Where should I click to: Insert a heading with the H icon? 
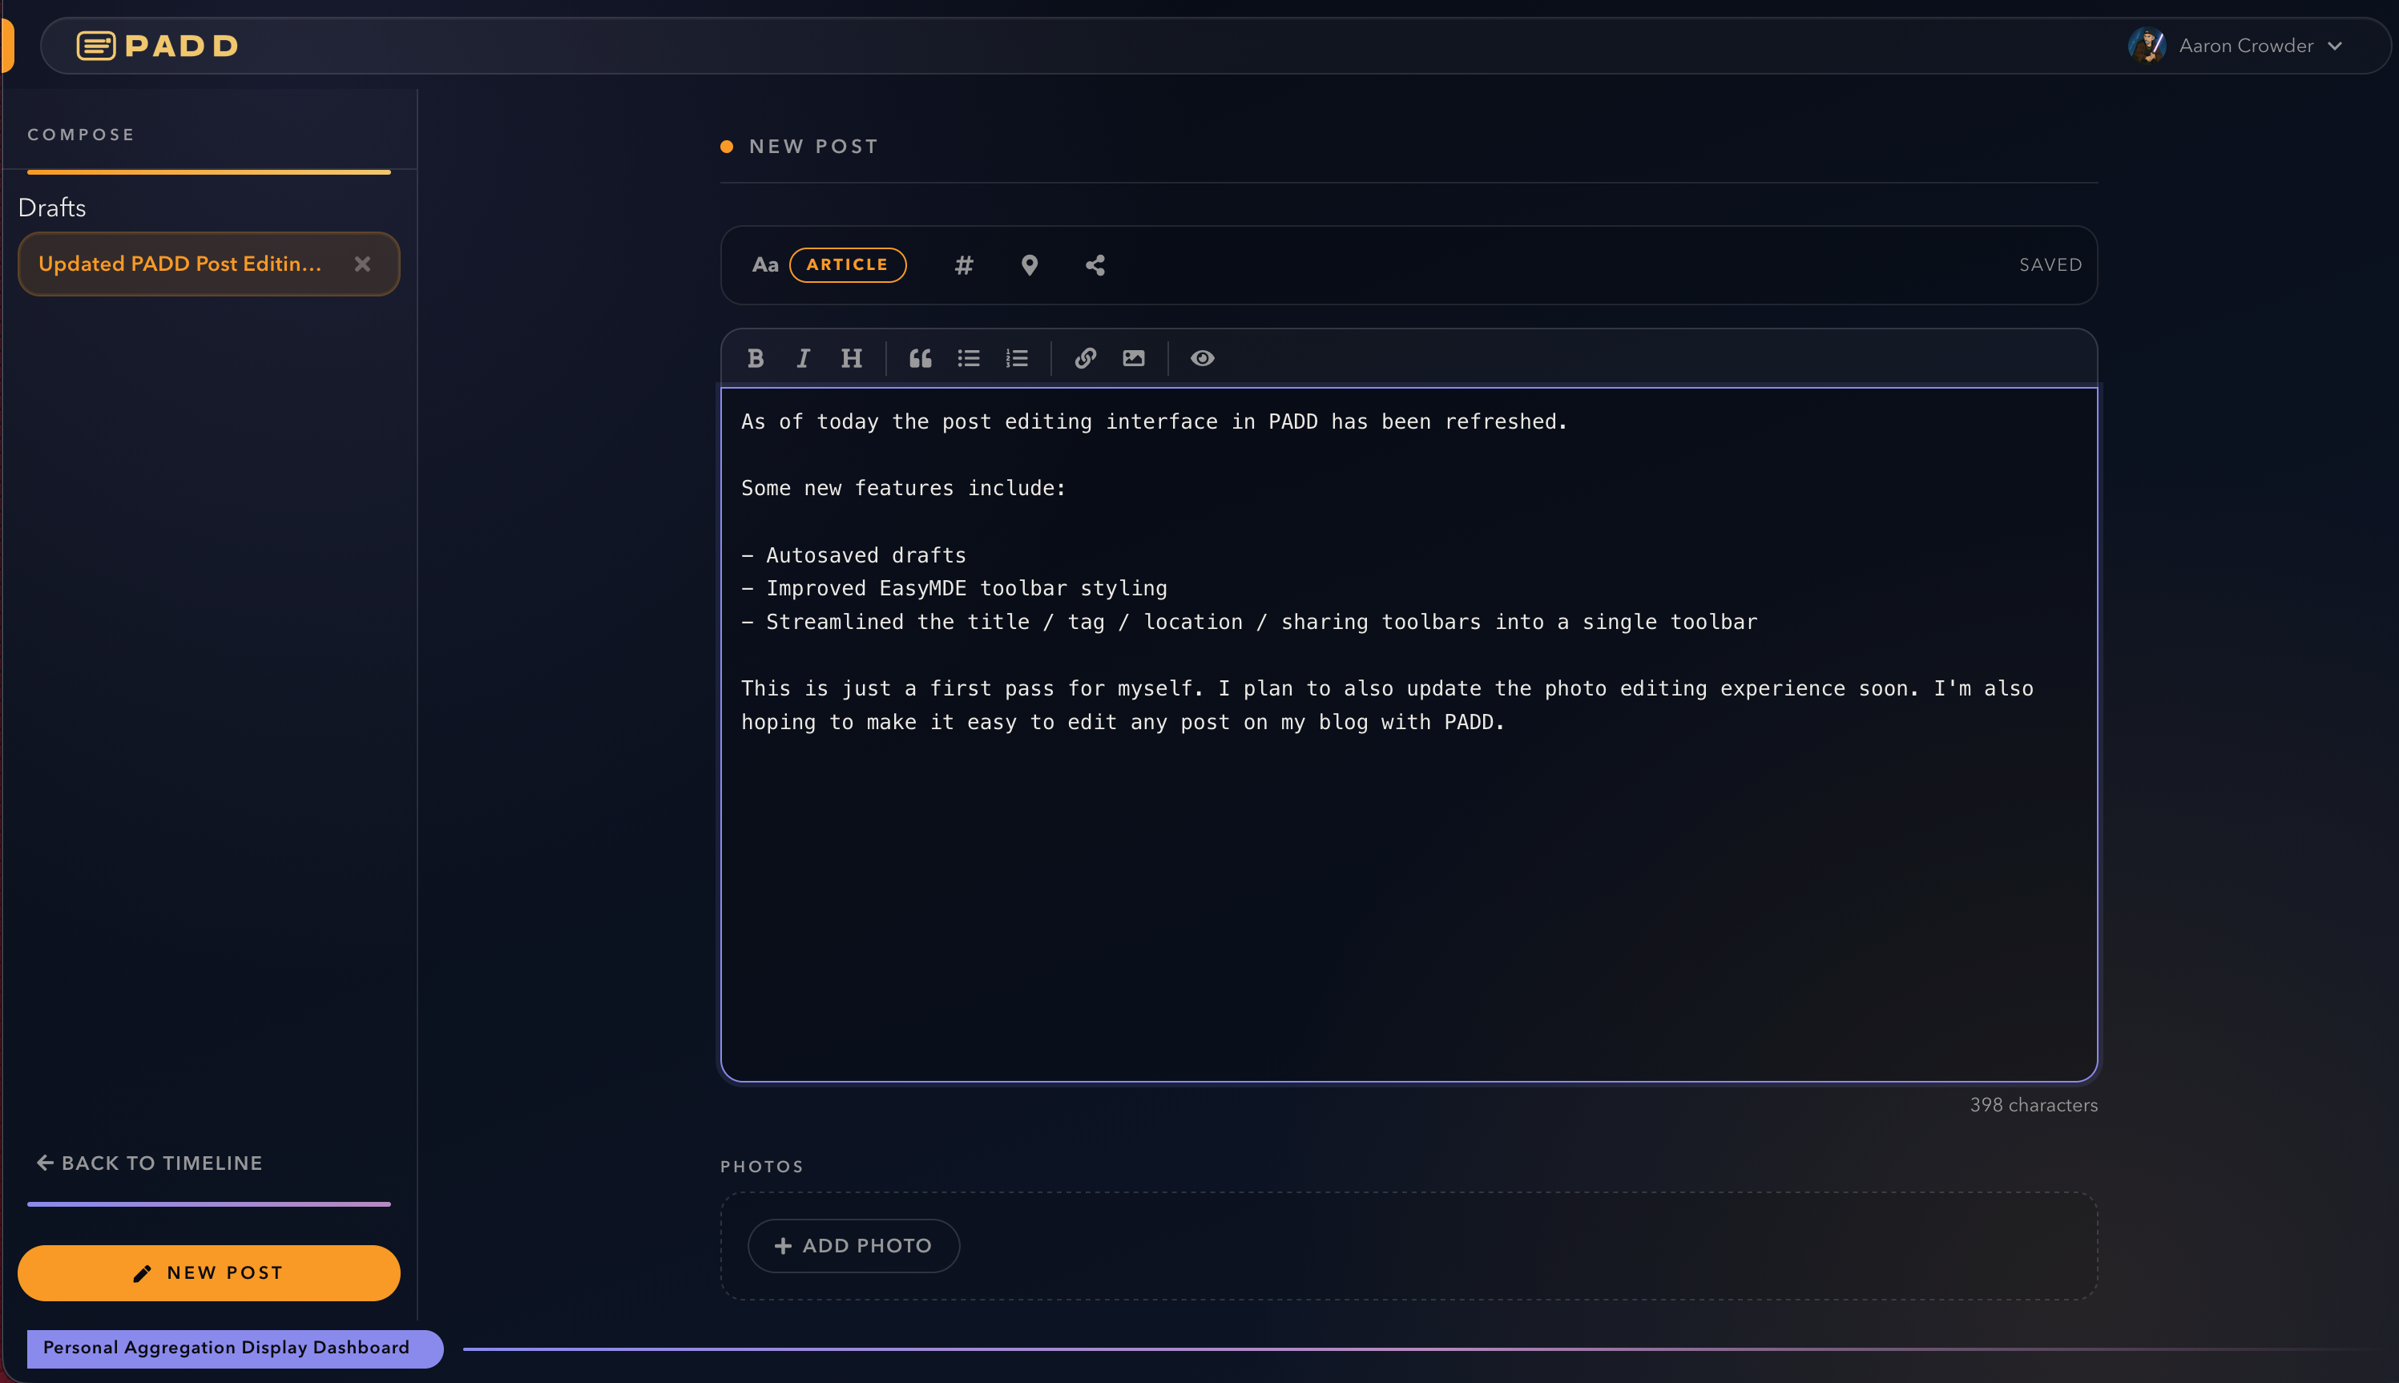(x=852, y=358)
